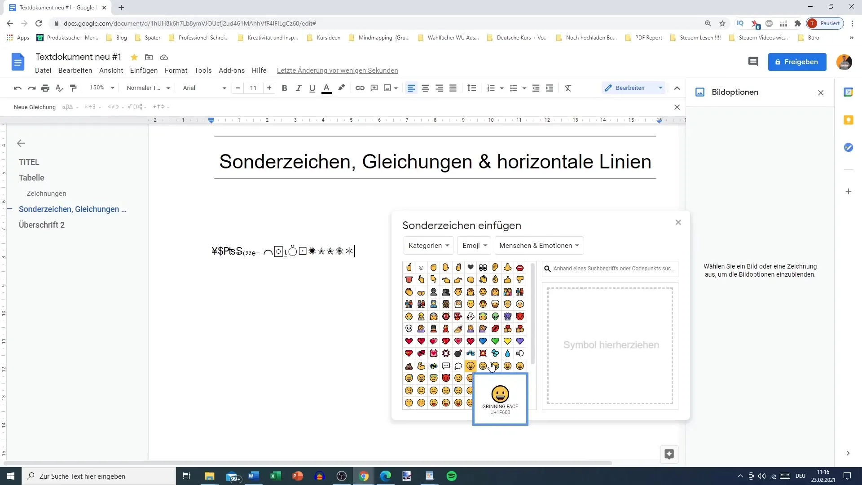Select the paint format tool
This screenshot has height=485, width=862.
point(73,88)
